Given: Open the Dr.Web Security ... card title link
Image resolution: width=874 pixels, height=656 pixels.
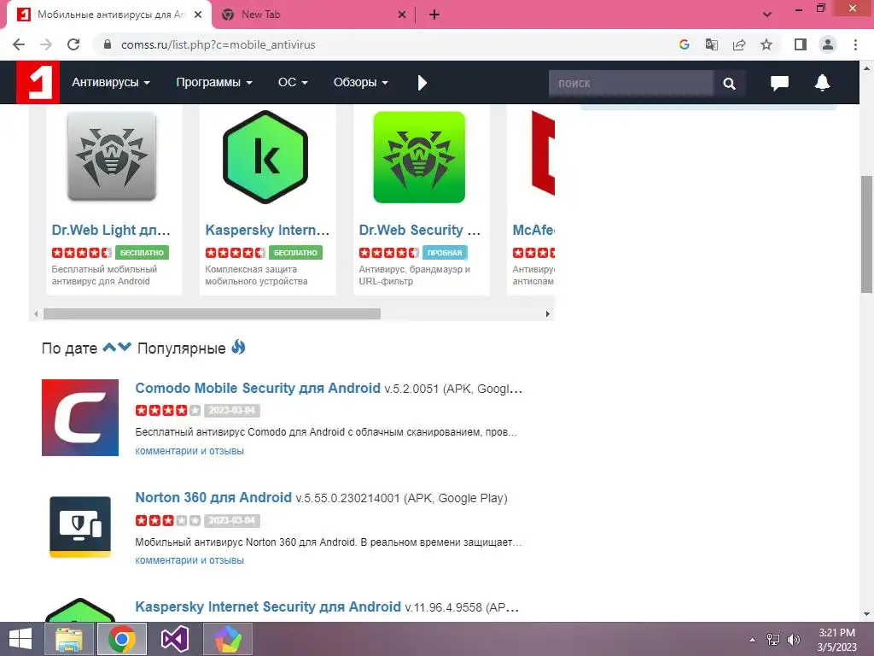Looking at the screenshot, I should pos(420,230).
